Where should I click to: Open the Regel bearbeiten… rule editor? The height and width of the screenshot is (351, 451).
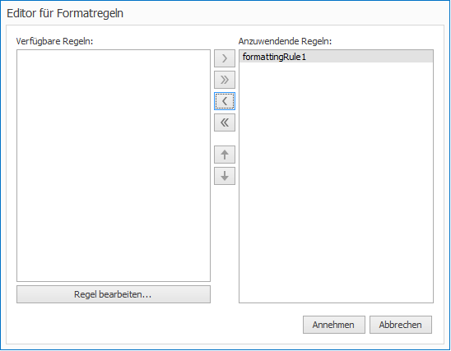click(114, 294)
